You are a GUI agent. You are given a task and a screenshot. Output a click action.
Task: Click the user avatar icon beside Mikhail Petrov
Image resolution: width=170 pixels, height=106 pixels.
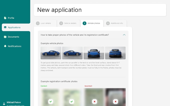coord(4,104)
